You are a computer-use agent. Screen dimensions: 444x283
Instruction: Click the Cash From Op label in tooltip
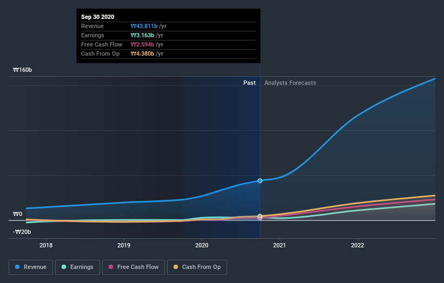100,53
